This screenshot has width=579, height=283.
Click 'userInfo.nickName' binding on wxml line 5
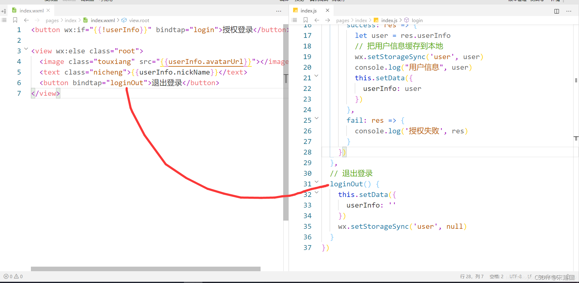click(175, 72)
